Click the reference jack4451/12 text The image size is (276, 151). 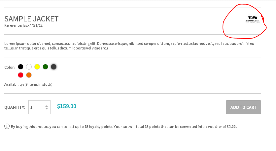23,25
